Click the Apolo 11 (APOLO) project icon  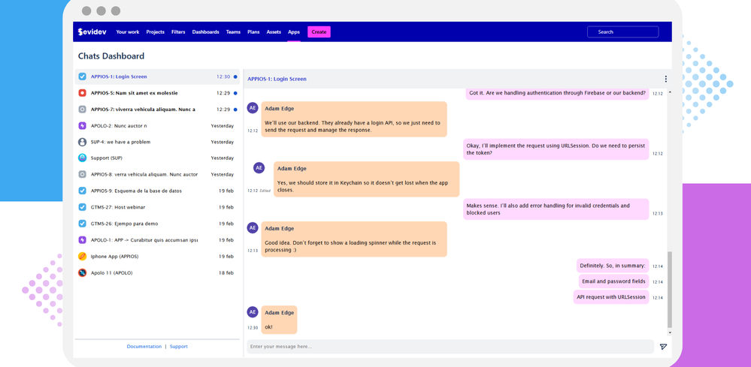point(82,273)
